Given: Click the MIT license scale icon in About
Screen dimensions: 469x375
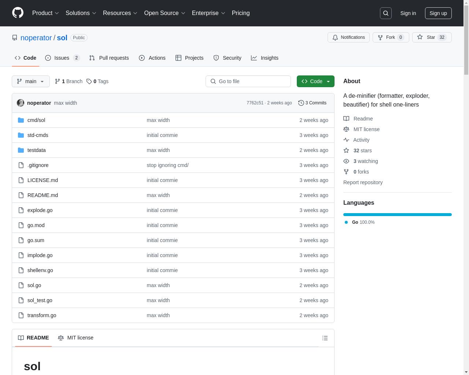Looking at the screenshot, I should (x=346, y=129).
